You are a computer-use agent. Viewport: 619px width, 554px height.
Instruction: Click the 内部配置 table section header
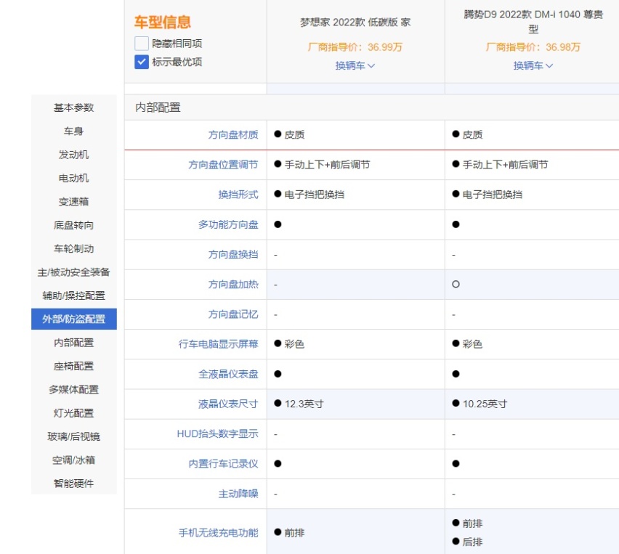[158, 107]
